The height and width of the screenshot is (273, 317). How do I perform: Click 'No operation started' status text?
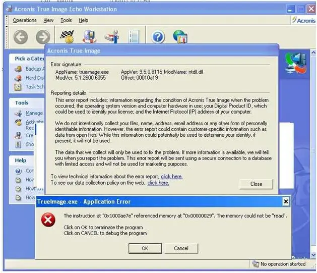point(283,264)
